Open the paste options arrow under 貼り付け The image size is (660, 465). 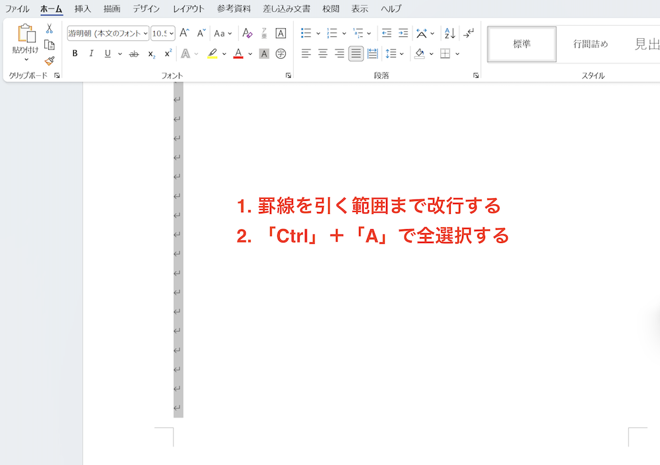[x=26, y=60]
